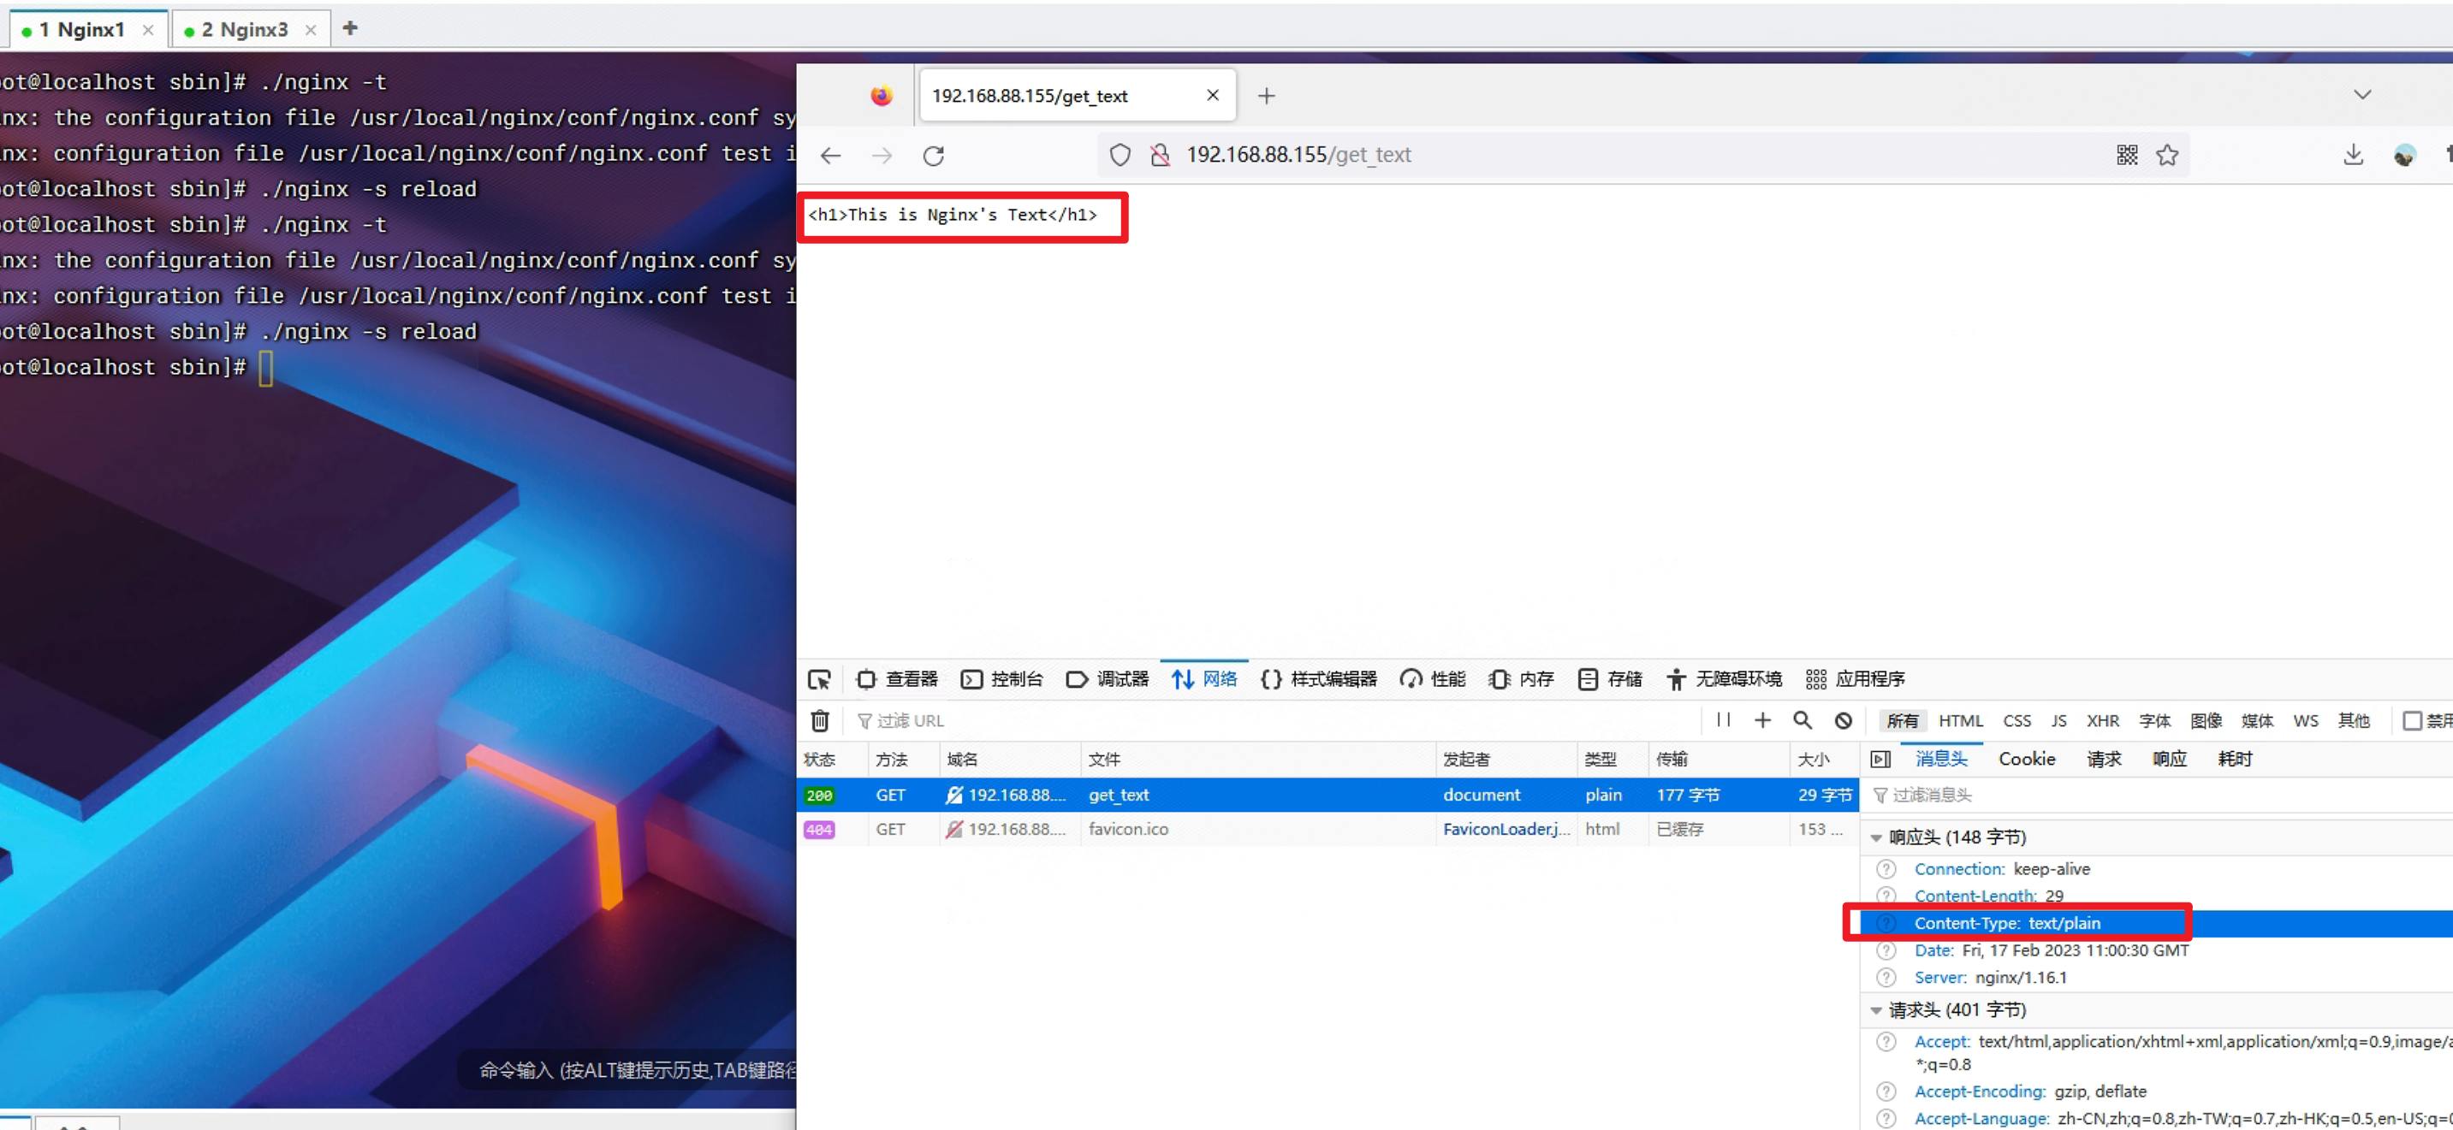The width and height of the screenshot is (2453, 1130).
Task: Go back using the browser back arrow
Action: [830, 155]
